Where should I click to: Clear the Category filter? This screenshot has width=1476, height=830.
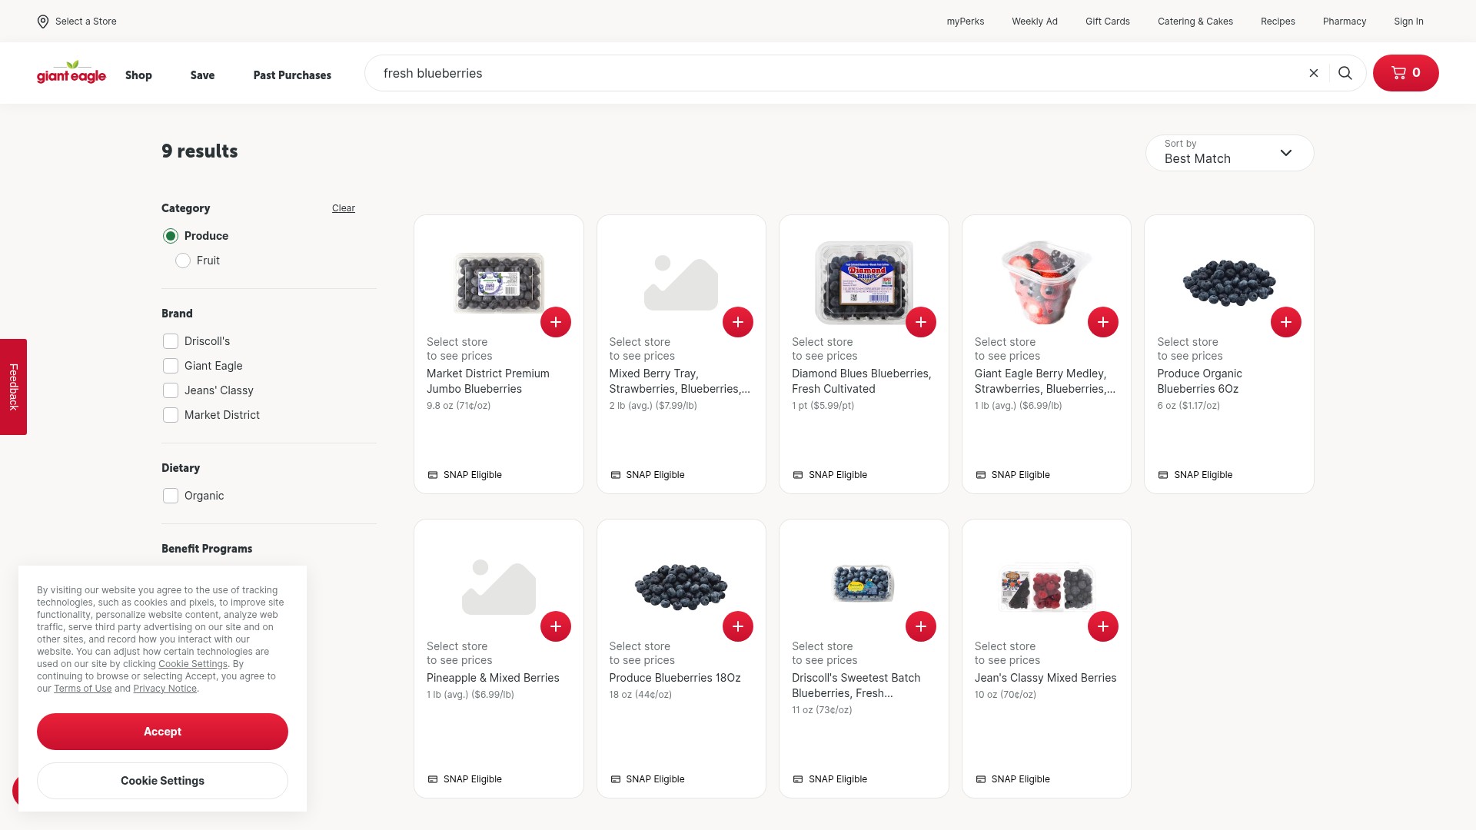click(x=343, y=208)
